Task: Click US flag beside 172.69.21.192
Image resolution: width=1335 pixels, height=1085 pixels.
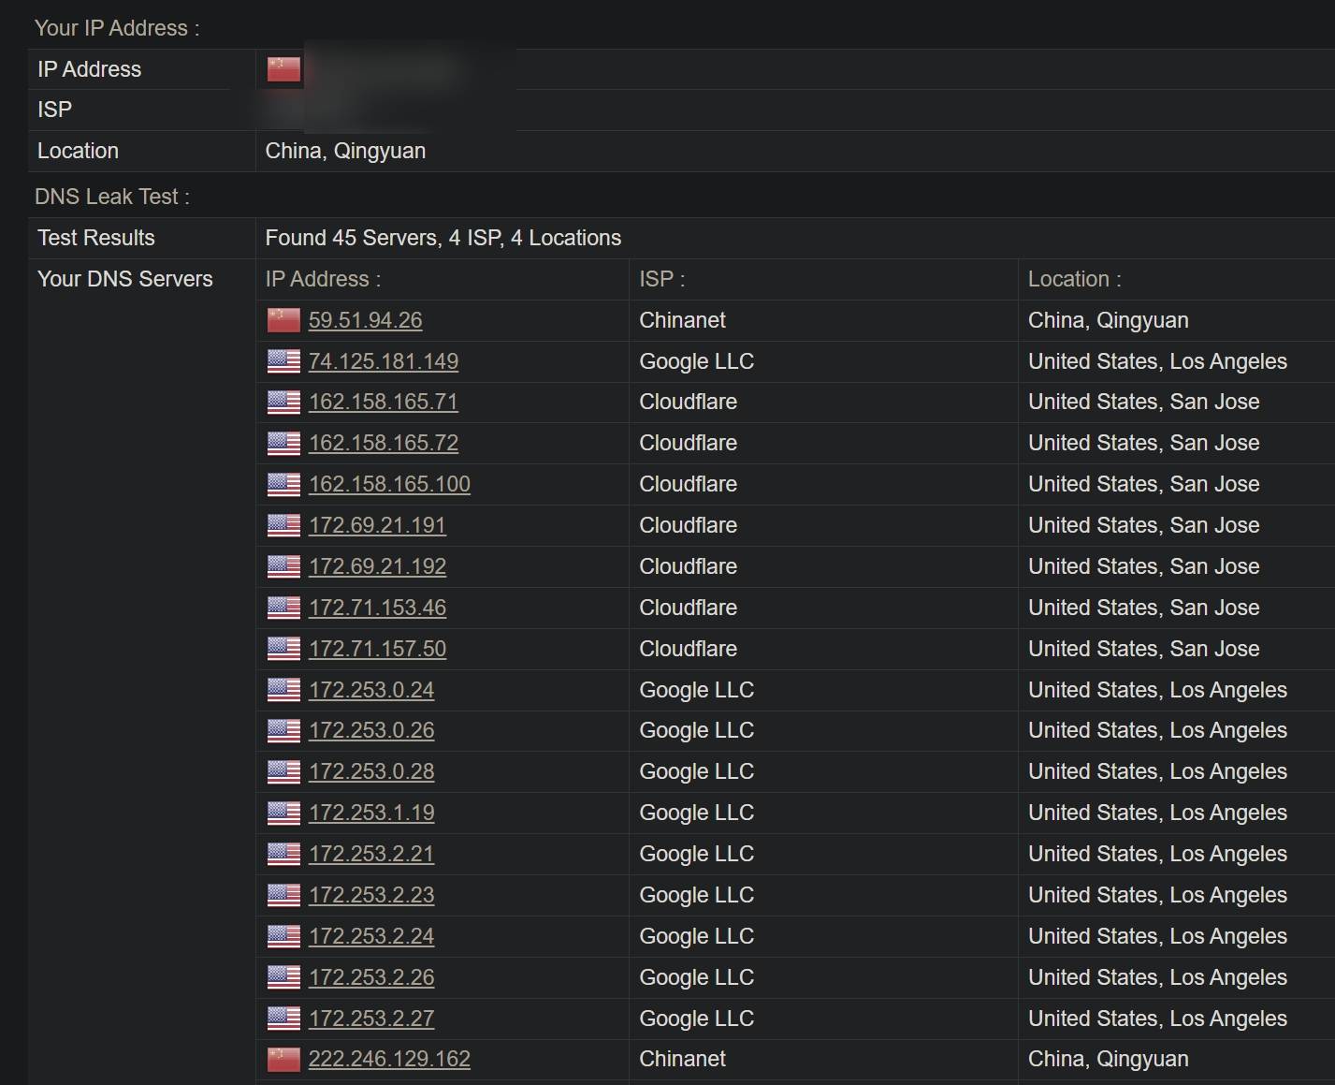Action: coord(283,567)
